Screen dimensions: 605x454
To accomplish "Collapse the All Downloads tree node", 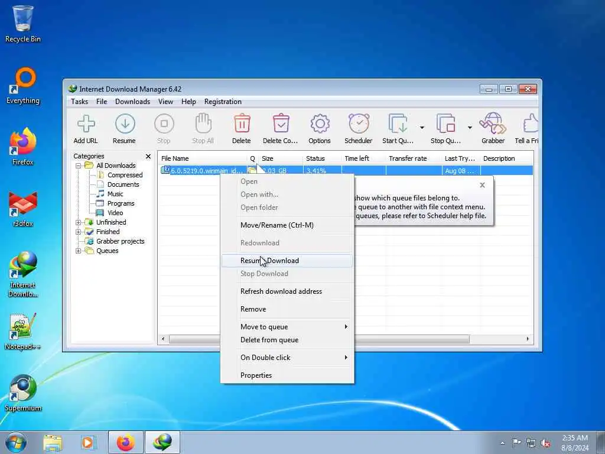I will [79, 166].
